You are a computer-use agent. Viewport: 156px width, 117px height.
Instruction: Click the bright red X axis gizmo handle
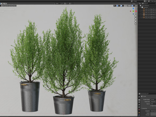point(136,11)
